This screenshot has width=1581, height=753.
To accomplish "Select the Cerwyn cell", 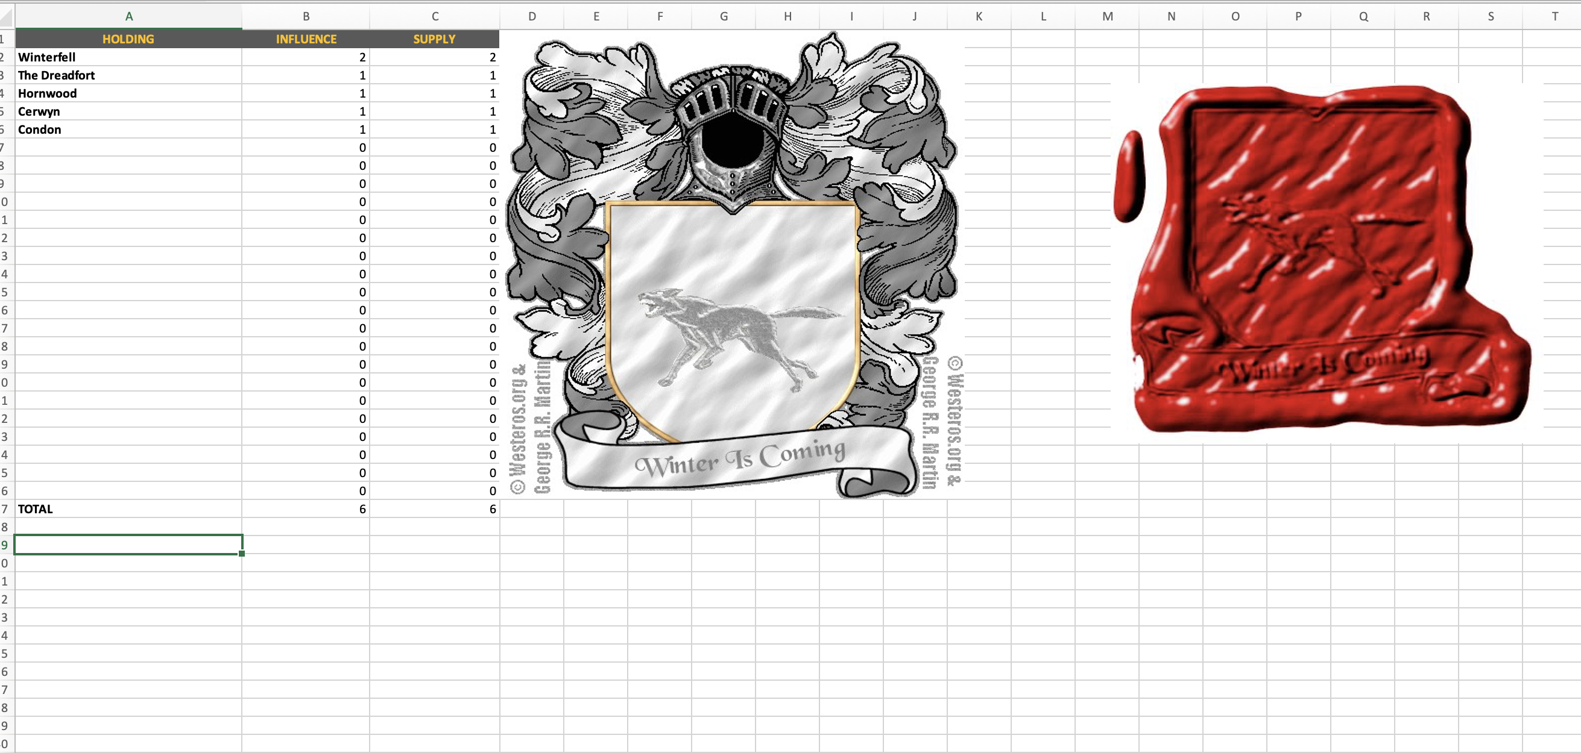I will (128, 111).
